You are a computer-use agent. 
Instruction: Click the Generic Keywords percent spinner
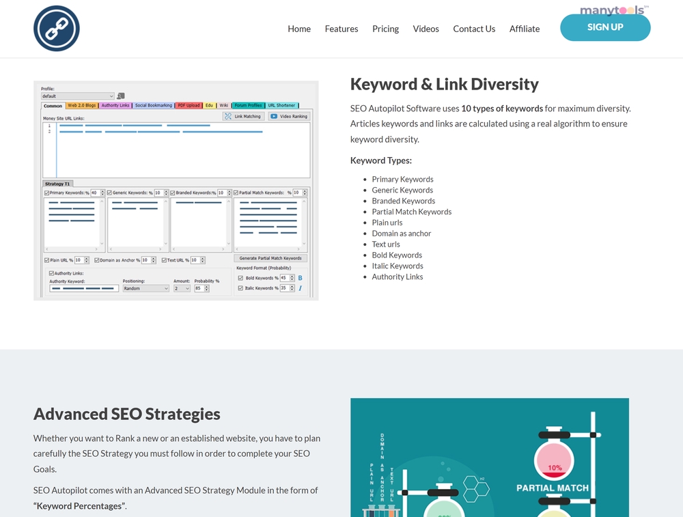coord(161,193)
